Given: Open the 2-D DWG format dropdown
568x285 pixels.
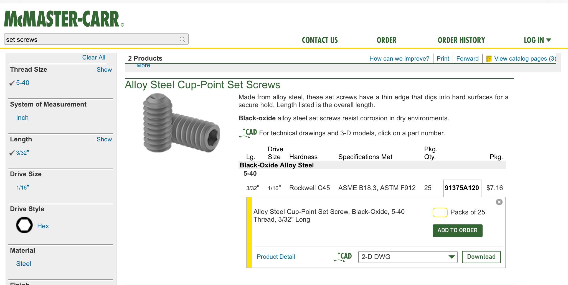Looking at the screenshot, I should [407, 257].
